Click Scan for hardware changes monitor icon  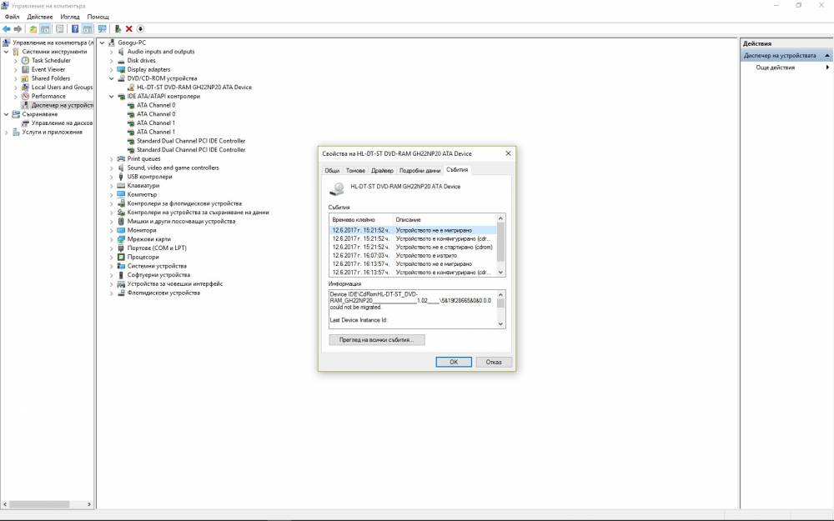click(x=102, y=28)
